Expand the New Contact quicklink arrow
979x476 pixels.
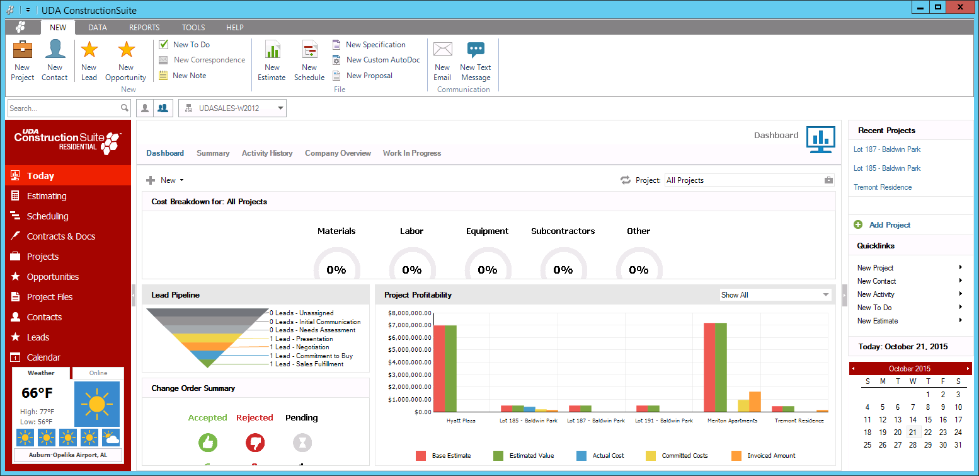[961, 281]
